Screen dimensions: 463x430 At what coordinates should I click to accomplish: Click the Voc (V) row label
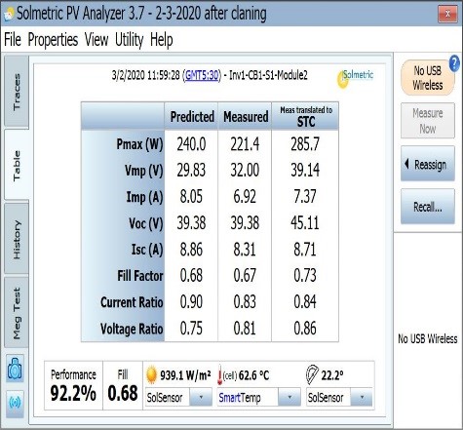pyautogui.click(x=145, y=223)
